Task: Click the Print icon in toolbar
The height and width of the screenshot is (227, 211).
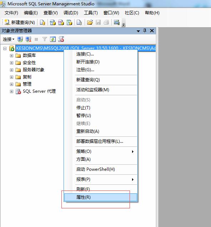Action: (106, 22)
